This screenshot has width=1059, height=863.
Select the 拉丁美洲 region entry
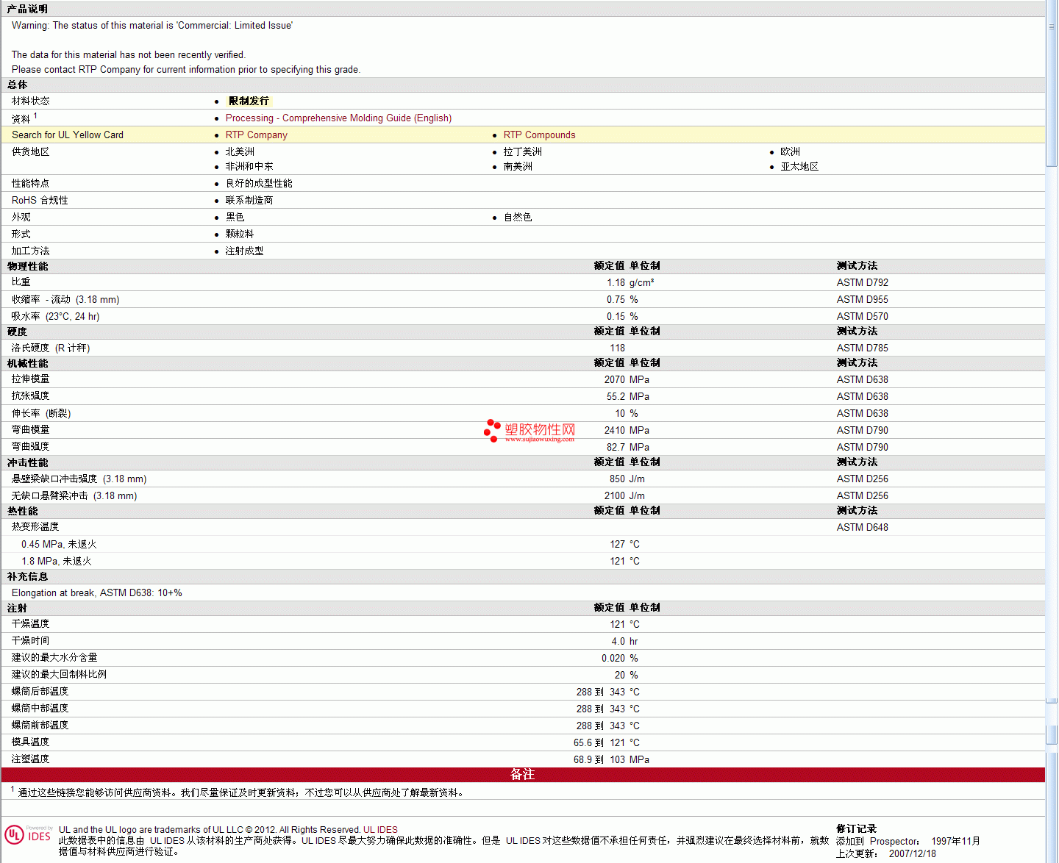pyautogui.click(x=522, y=152)
